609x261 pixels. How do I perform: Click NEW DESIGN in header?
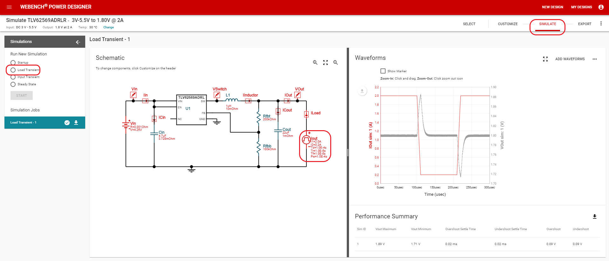tap(552, 7)
